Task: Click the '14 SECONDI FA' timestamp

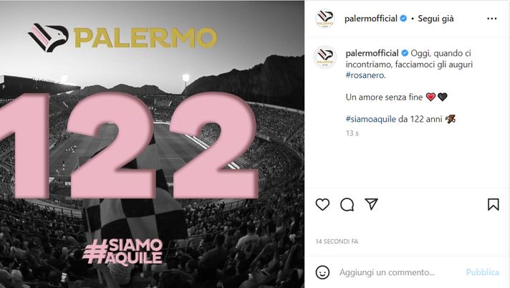Action: pos(337,241)
